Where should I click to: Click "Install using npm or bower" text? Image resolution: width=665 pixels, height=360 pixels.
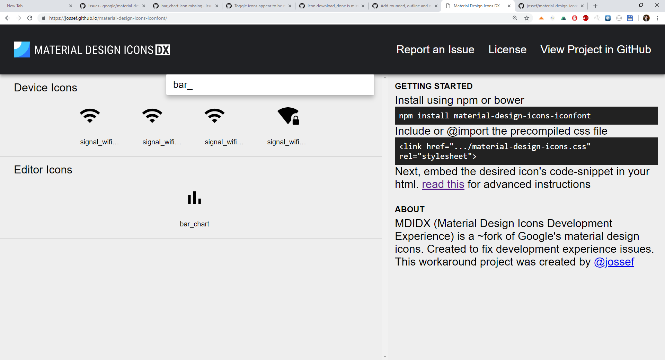coord(460,100)
